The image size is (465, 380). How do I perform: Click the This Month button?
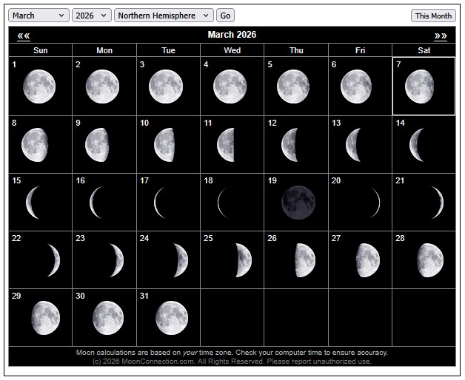(x=433, y=16)
